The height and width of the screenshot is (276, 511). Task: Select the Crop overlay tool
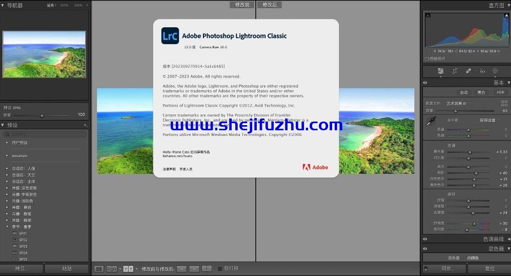coord(455,71)
